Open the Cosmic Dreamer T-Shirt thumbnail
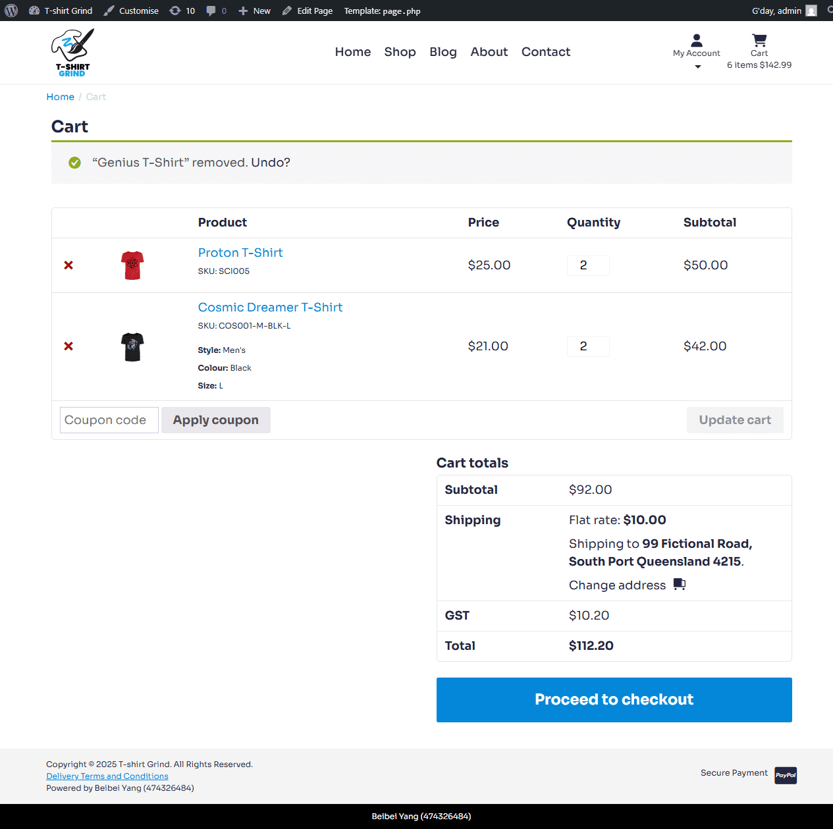This screenshot has width=833, height=829. click(132, 346)
